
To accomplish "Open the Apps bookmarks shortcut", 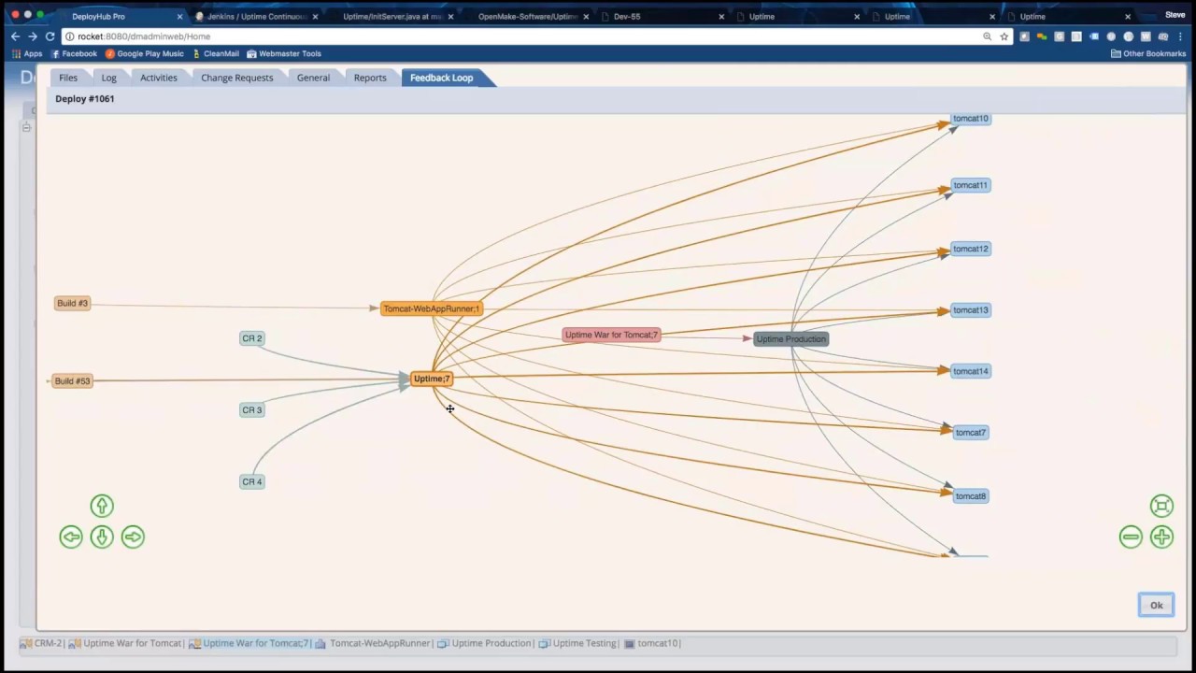I will (x=27, y=53).
